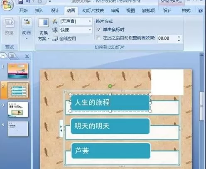Click the right-middle resize handle of 人生的旅程
The image size is (206, 169).
[150, 103]
